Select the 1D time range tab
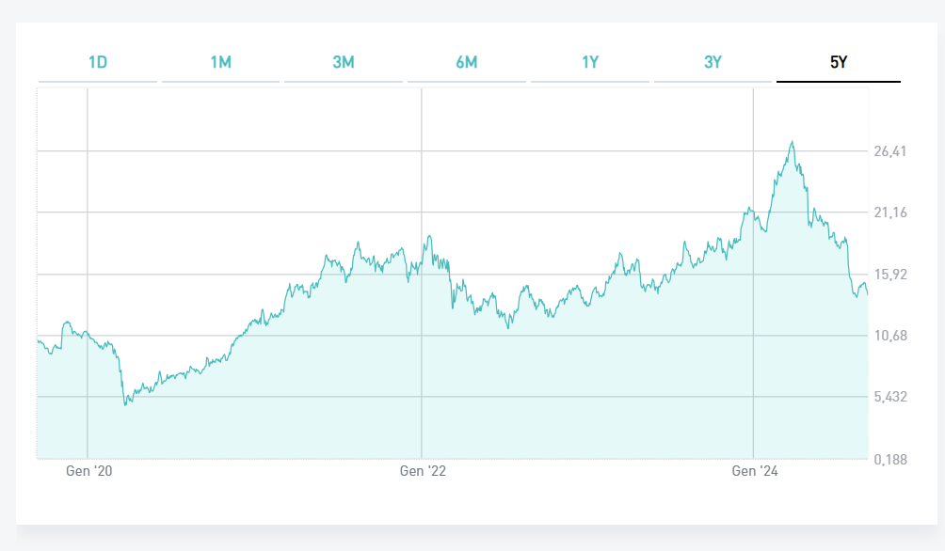This screenshot has height=551, width=945. coord(98,63)
